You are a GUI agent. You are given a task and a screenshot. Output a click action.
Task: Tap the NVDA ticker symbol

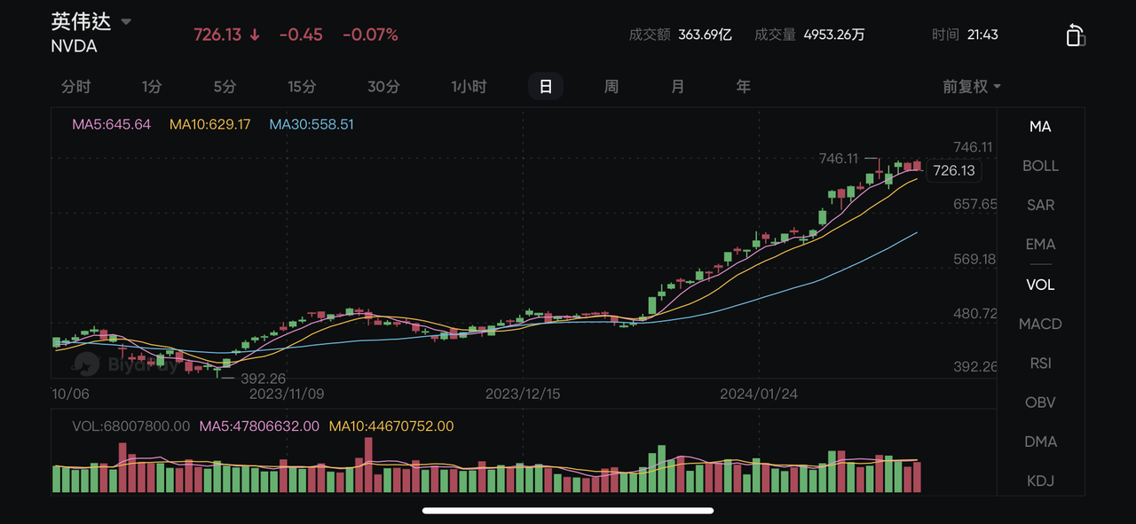(x=75, y=45)
